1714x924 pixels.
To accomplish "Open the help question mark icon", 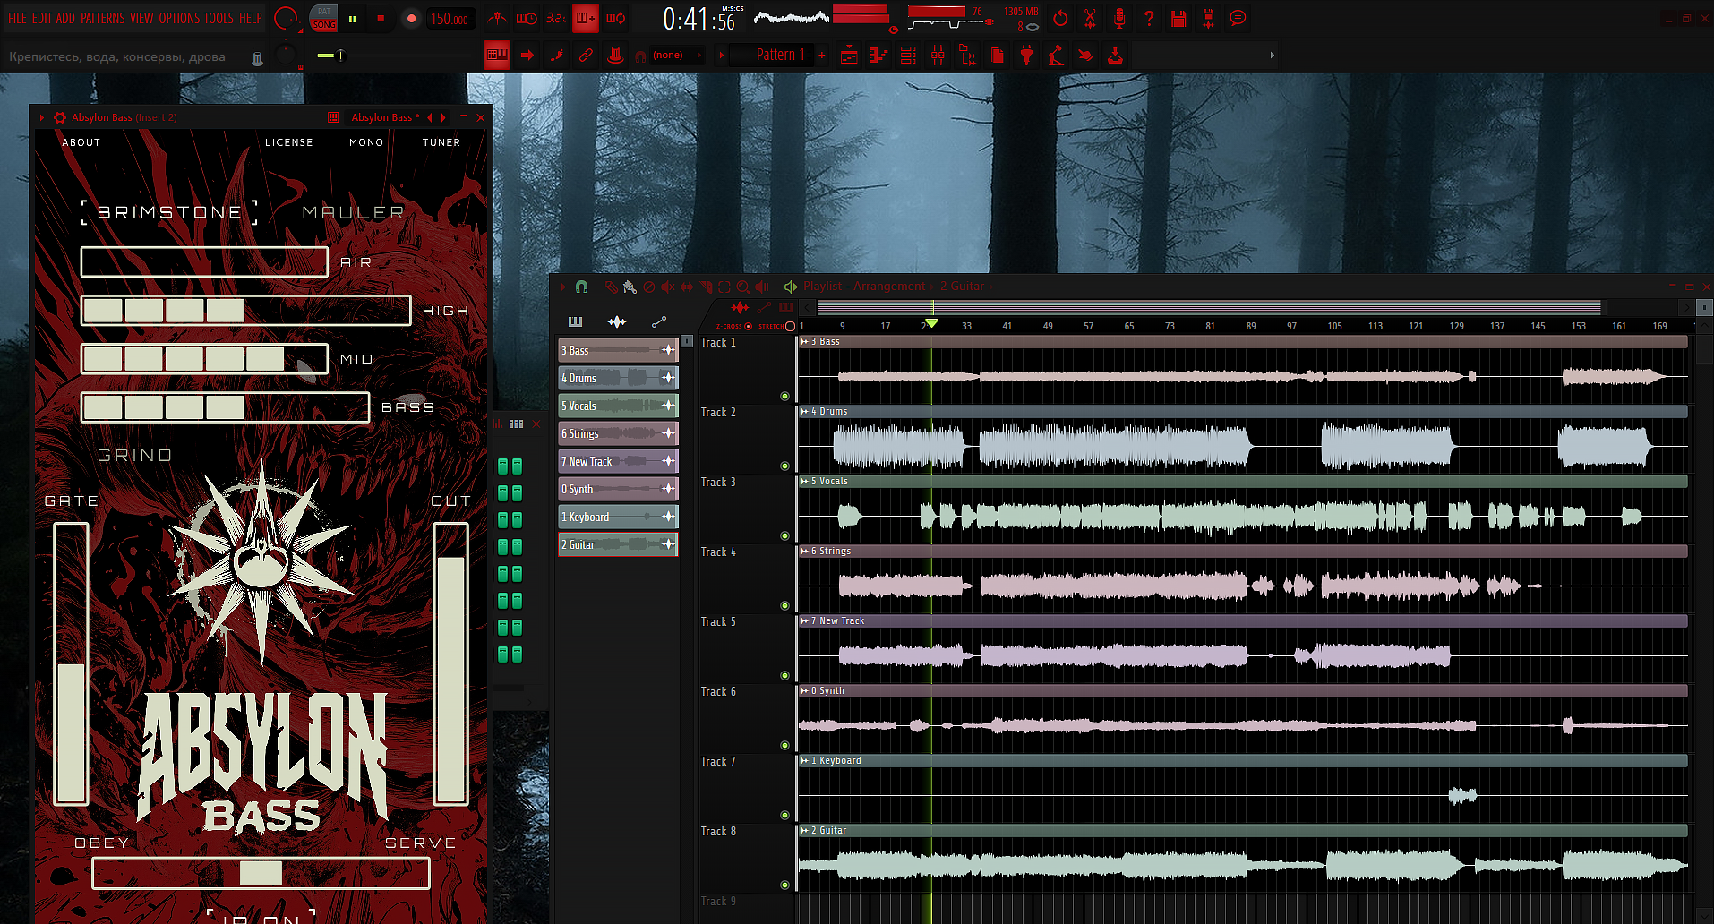I will (x=1149, y=18).
